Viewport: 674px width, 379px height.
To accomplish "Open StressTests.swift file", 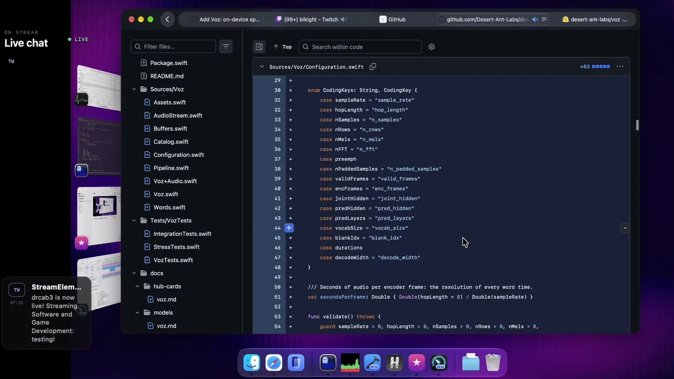I will (176, 247).
